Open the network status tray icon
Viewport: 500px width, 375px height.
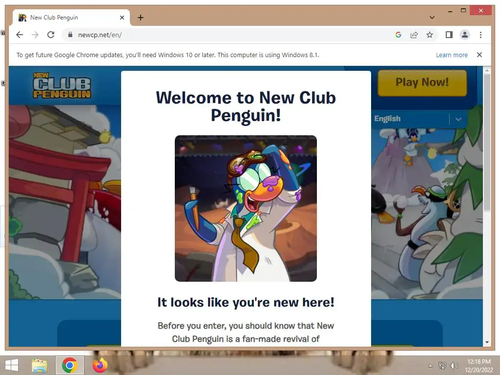442,365
